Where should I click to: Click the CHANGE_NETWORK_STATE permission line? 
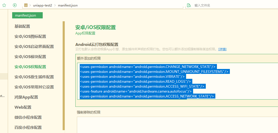coord(148,67)
